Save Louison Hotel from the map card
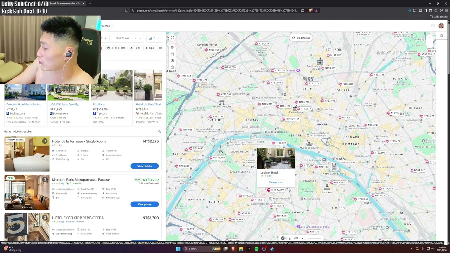The image size is (450, 253). click(290, 153)
